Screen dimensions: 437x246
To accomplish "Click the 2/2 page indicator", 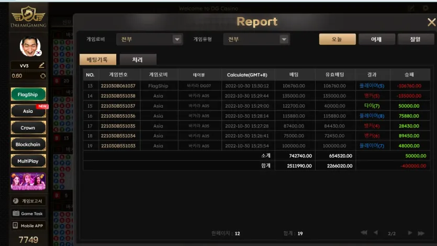I will tap(391, 233).
